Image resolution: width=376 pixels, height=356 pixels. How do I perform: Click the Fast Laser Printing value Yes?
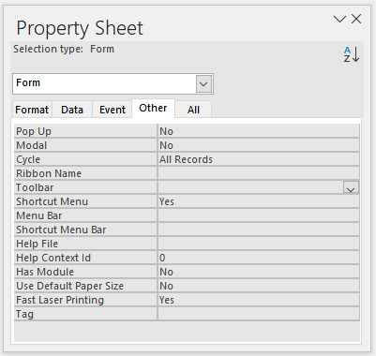pos(259,300)
